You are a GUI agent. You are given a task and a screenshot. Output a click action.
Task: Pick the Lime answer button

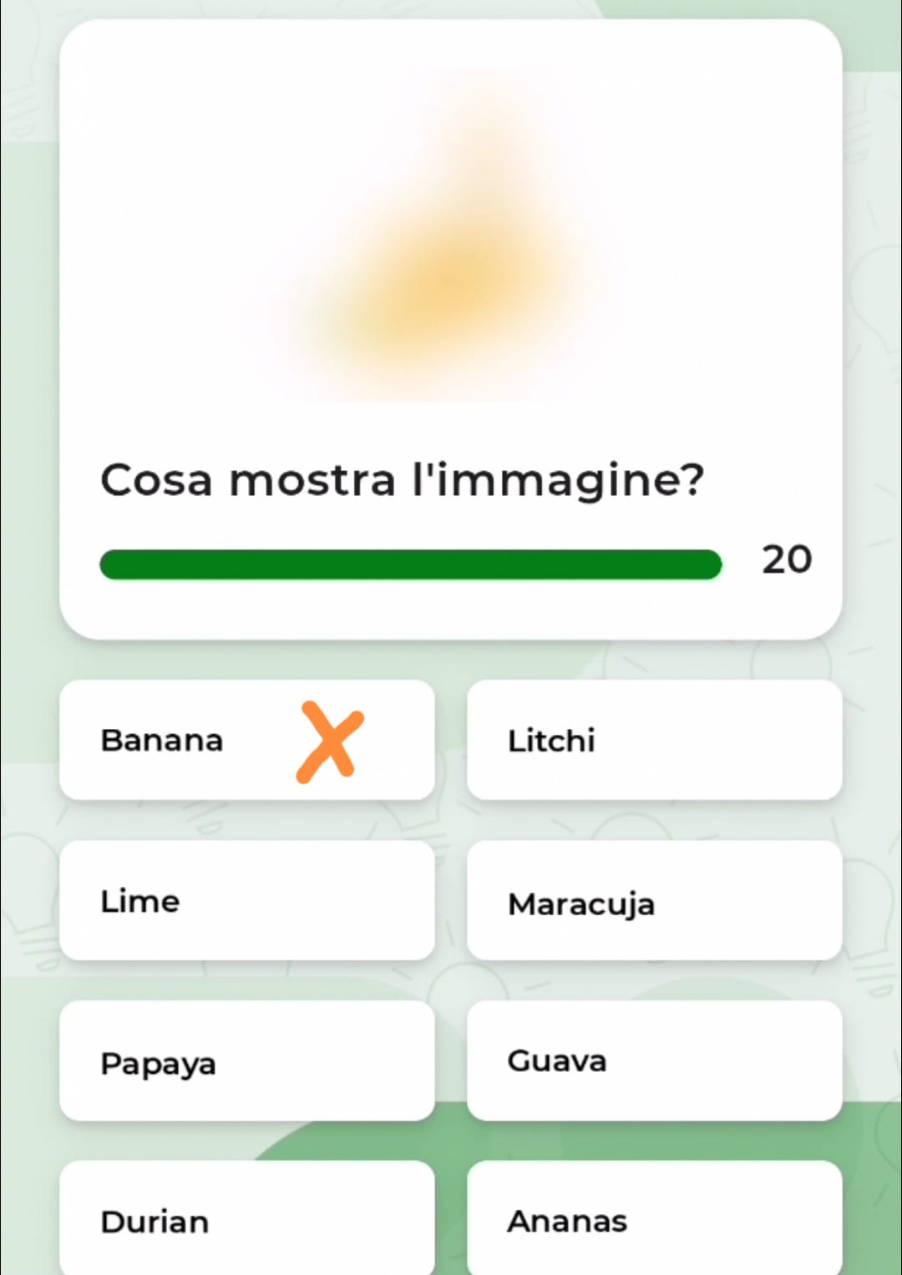click(247, 900)
